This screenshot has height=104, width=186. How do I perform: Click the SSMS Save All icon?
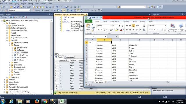pyautogui.click(x=17, y=7)
